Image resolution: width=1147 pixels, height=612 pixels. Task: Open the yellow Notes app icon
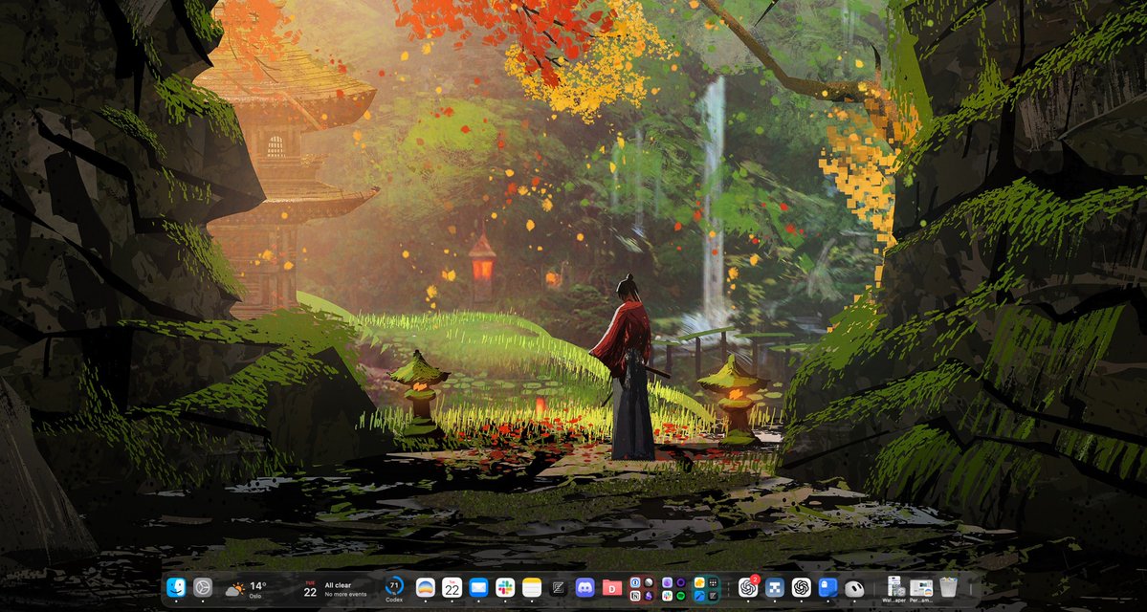[x=532, y=587]
